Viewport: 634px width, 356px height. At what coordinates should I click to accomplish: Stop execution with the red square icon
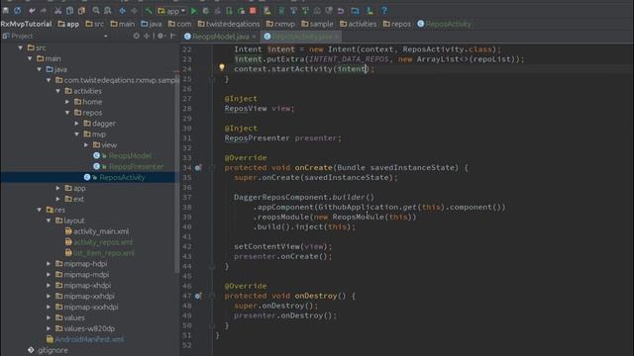point(254,11)
